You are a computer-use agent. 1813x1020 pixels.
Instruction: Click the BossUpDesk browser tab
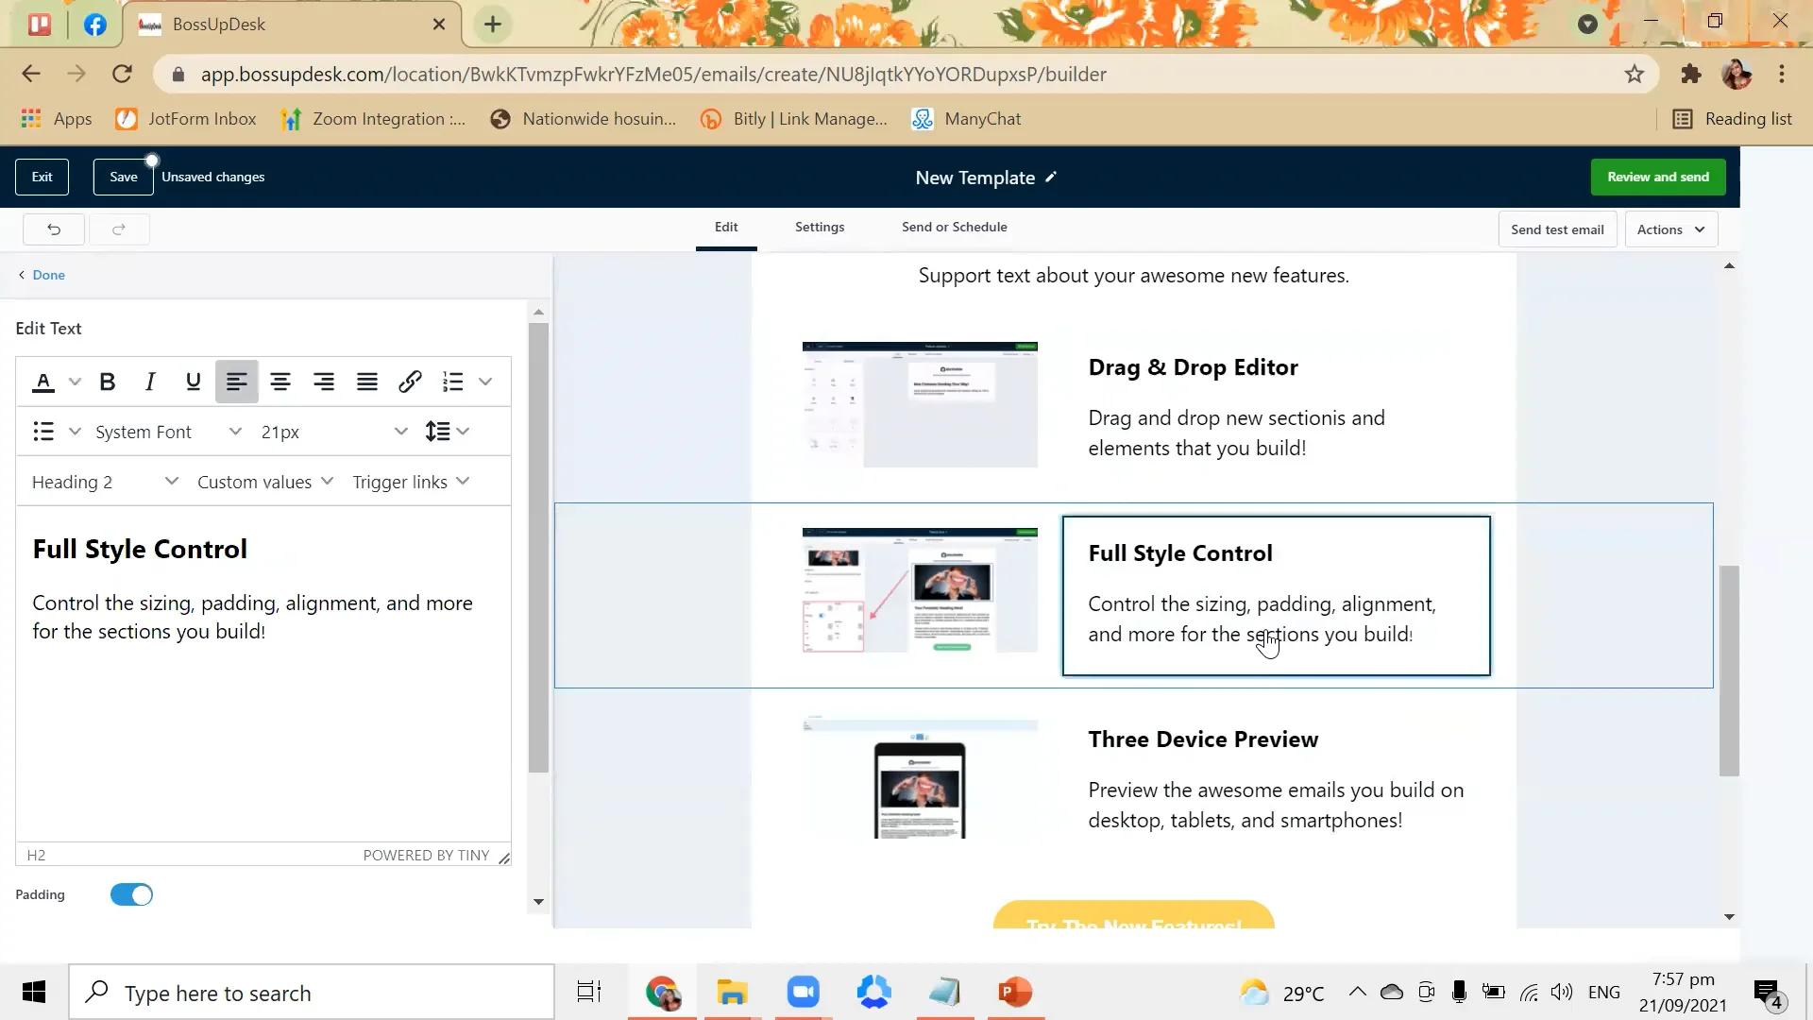coord(293,25)
